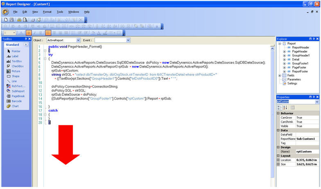Click the Save toolbar icon
321x189 pixels.
tap(12, 20)
